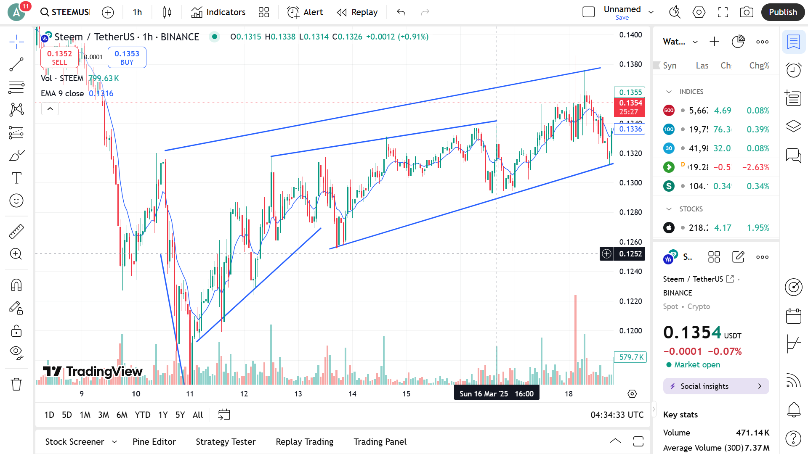Open the candlestick chart style menu
The image size is (808, 454).
(167, 12)
